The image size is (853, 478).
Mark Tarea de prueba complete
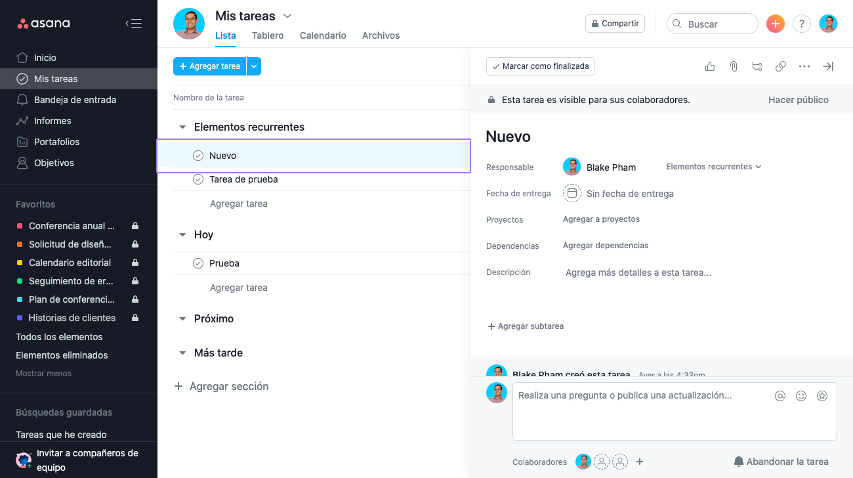click(x=198, y=179)
